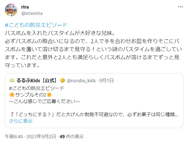Open the blue #こどもの防災エピソード hashtag
The image size is (187, 144).
36,25
